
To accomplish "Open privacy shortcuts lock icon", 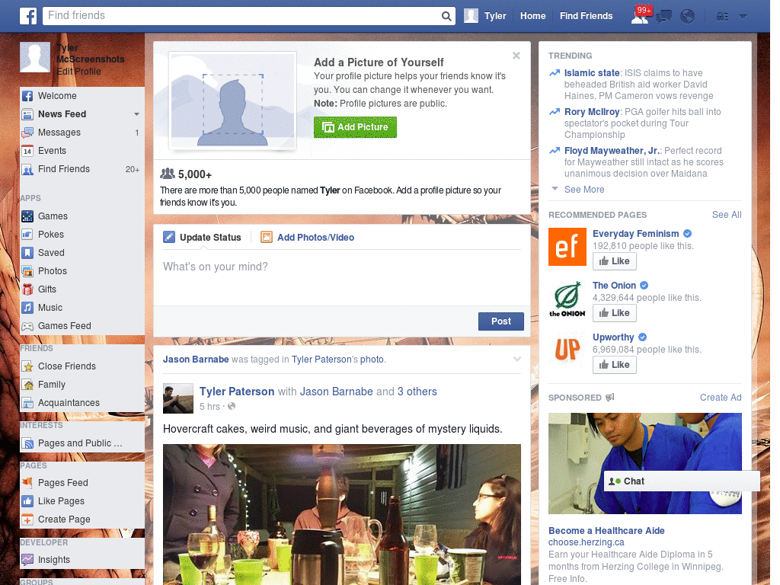I will coord(722,17).
